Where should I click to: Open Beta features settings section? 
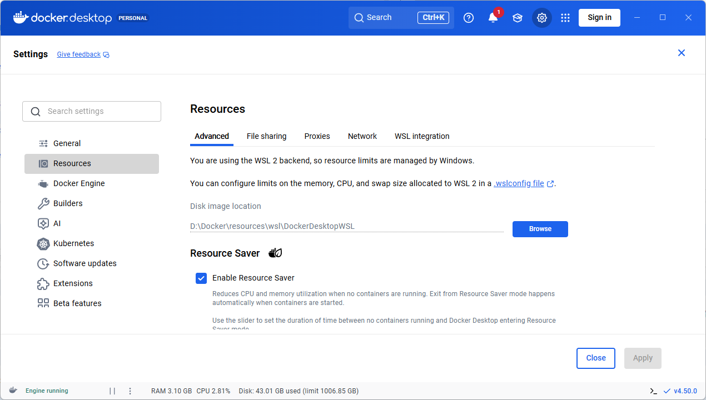tap(92, 303)
